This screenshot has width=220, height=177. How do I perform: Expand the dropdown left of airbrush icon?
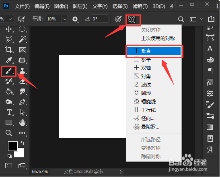(x=10, y=19)
